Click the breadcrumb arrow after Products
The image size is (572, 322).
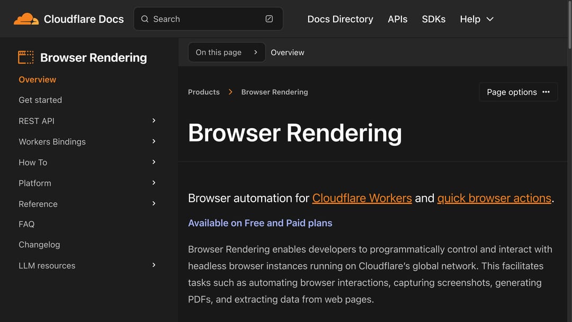230,92
